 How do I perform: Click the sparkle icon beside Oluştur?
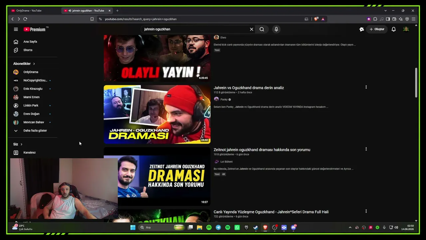tap(362, 29)
